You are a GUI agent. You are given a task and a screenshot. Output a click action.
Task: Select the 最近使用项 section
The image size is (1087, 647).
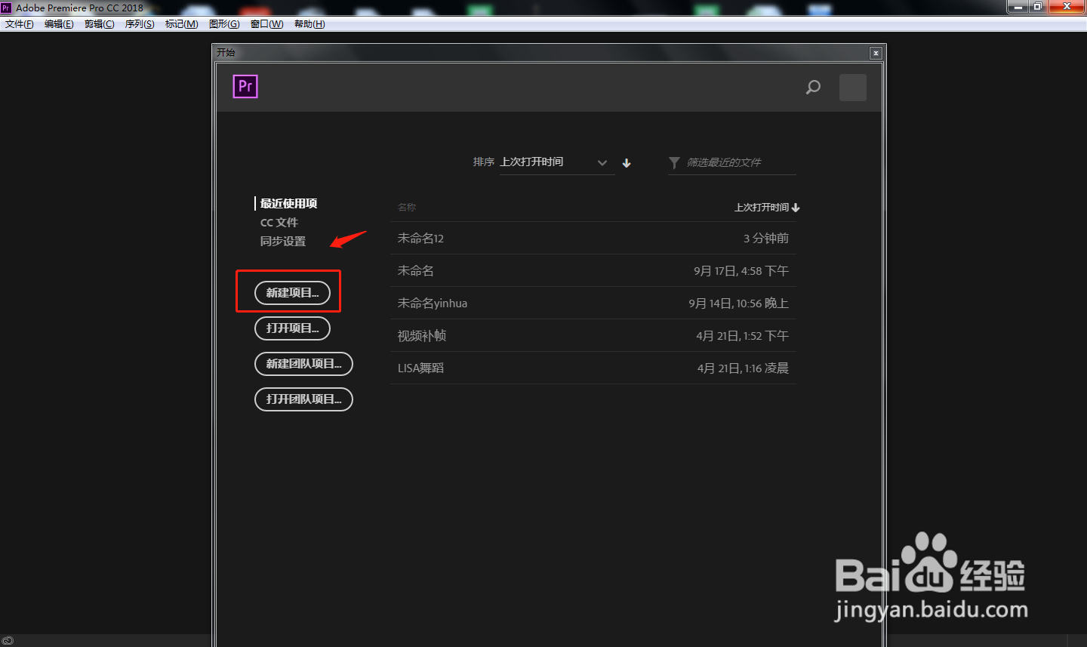[x=288, y=204]
